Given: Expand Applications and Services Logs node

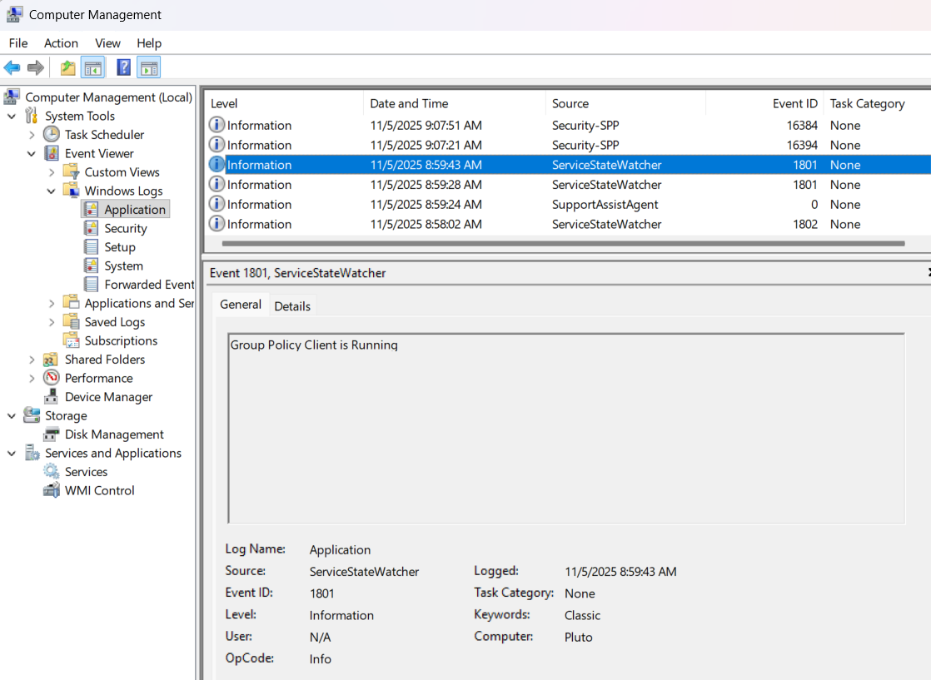Looking at the screenshot, I should [x=52, y=304].
